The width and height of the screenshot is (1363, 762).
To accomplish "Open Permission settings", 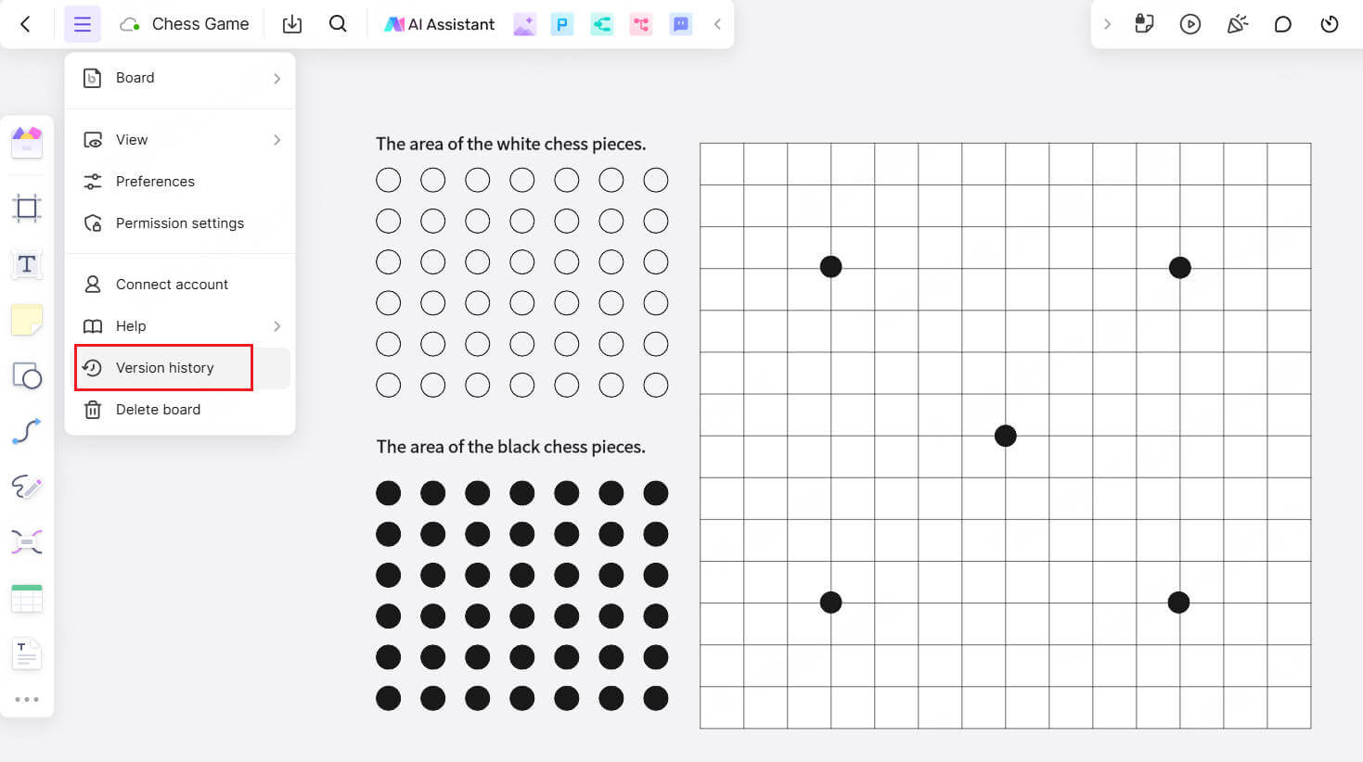I will [179, 223].
